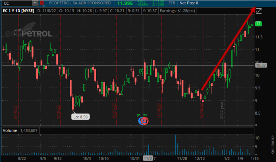Click the last price 11.995
Screen dimensions: 276x162
(x=125, y=3)
